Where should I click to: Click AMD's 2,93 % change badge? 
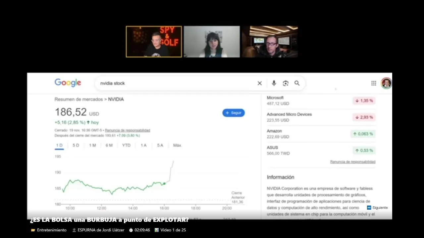tap(364, 117)
